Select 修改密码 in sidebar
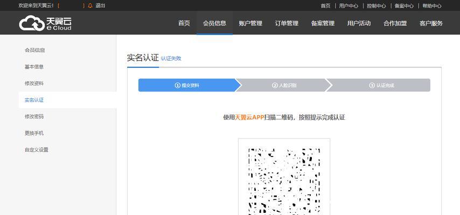Image resolution: width=460 pixels, height=215 pixels. [34, 117]
